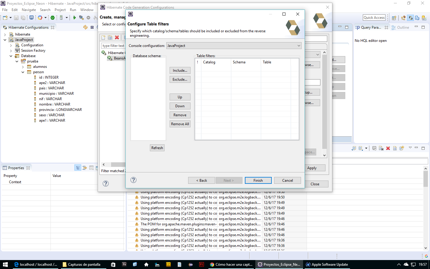Open server toolbar dropdown arrow
The width and height of the screenshot is (430, 269).
pyautogui.click(x=67, y=18)
